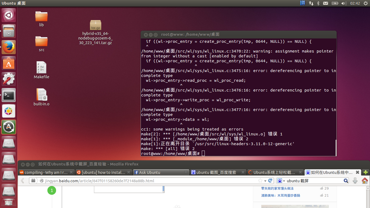Click terminal line 'wl->proc_entry->data = wl;'
The width and height of the screenshot is (370, 208).
pos(177,119)
